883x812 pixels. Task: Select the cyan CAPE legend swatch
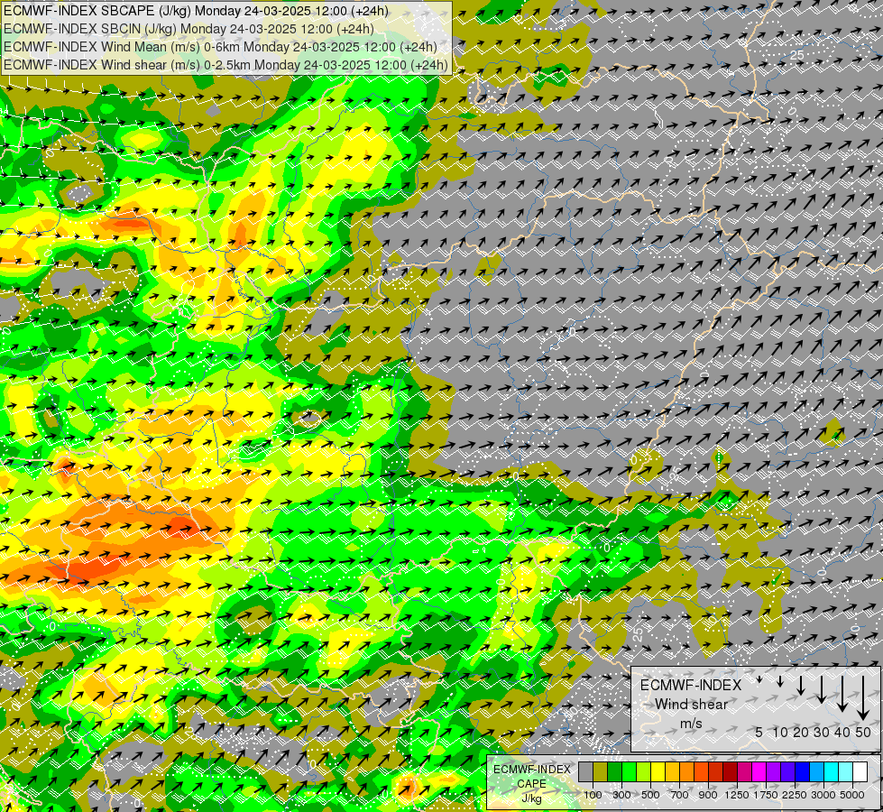click(x=832, y=772)
